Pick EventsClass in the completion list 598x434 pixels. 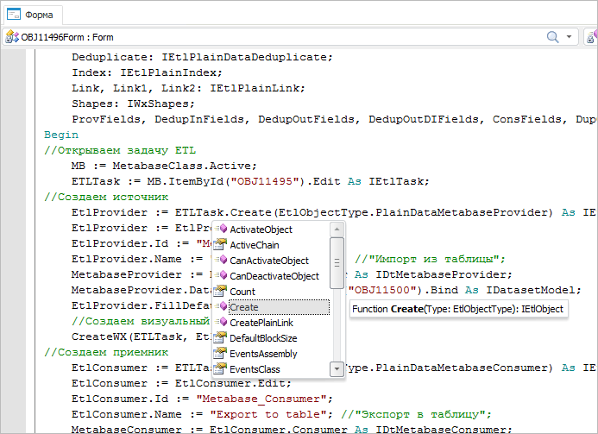click(255, 369)
